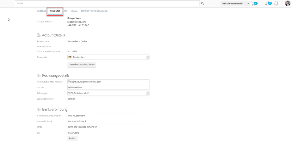Click the Accountdetails building icon
The image size is (291, 143).
pyautogui.click(x=39, y=35)
